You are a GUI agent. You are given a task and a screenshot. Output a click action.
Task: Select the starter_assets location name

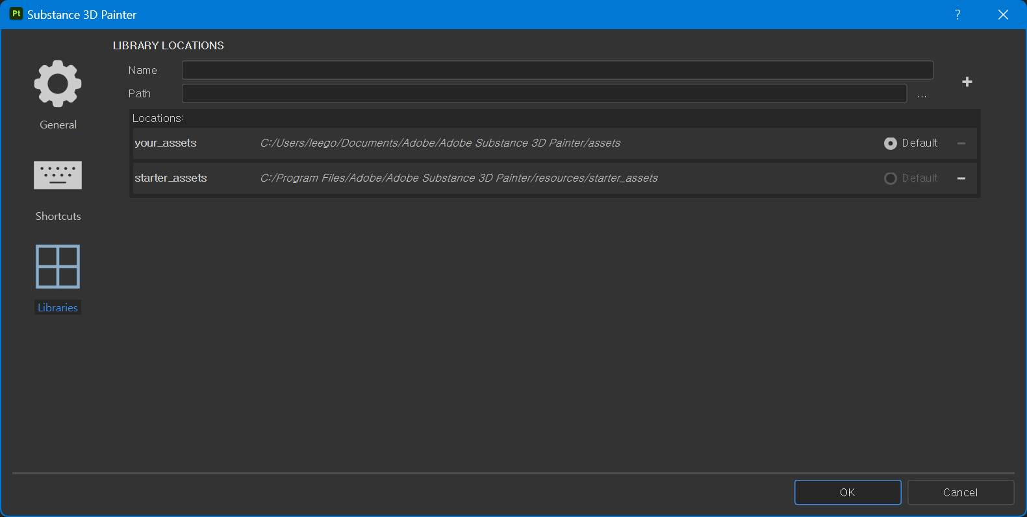(171, 178)
